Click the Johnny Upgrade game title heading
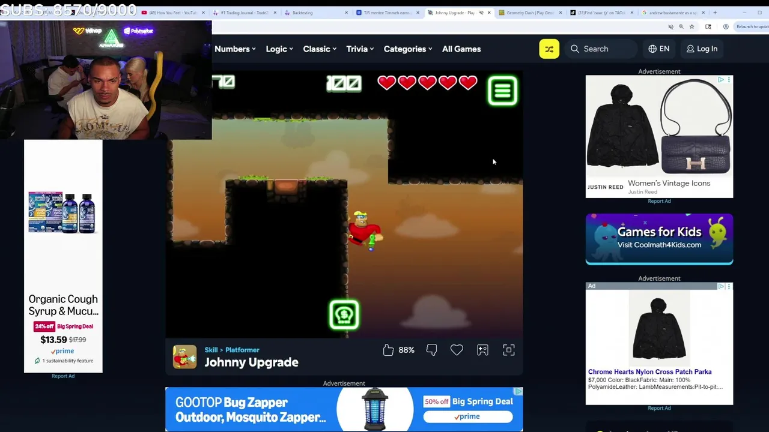 coord(251,362)
